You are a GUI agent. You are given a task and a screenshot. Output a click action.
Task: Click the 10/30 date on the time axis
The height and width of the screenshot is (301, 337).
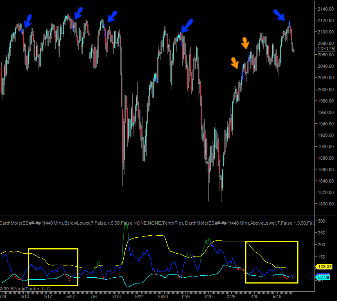coord(163,297)
